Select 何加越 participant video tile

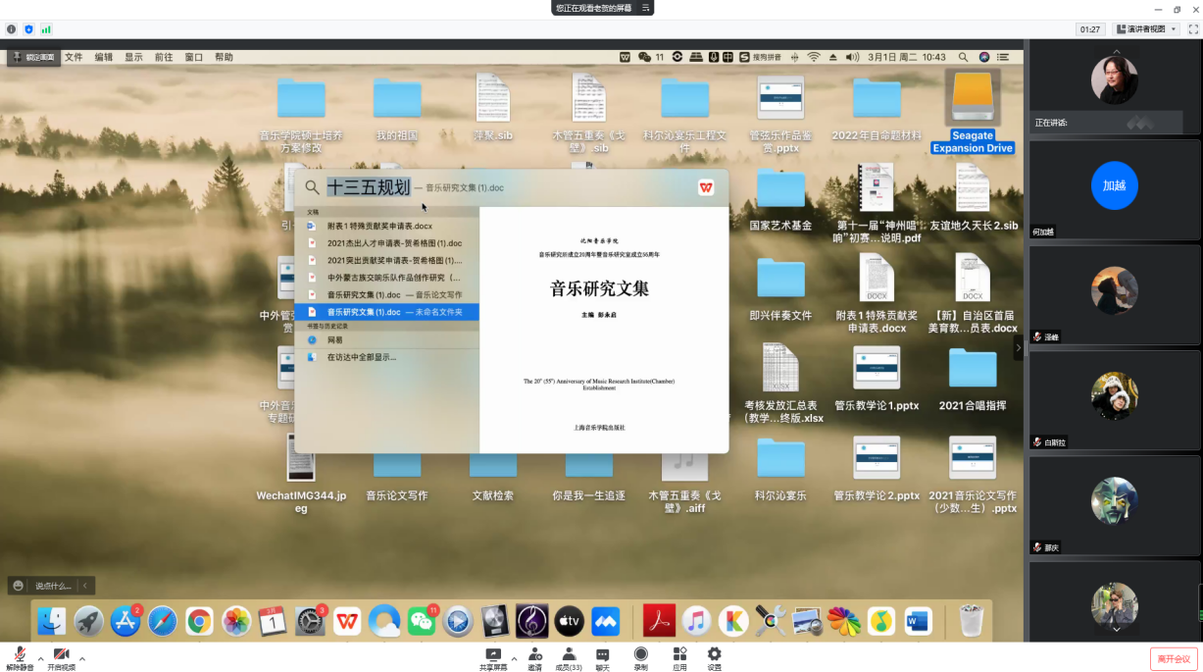tap(1114, 188)
